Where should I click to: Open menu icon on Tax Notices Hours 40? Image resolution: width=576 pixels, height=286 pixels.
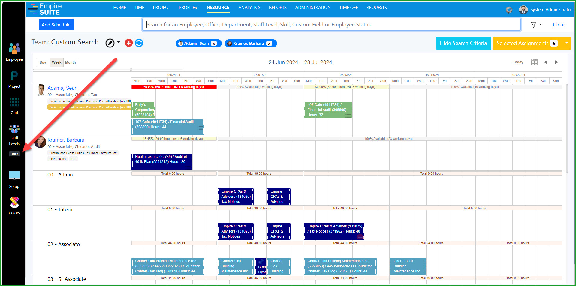[x=360, y=237]
